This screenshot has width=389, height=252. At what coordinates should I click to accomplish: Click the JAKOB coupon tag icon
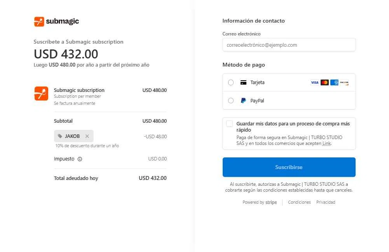(x=60, y=136)
